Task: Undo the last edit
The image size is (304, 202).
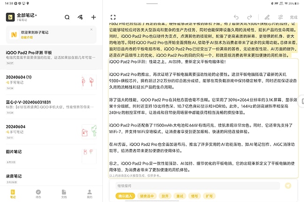Action: click(x=236, y=17)
